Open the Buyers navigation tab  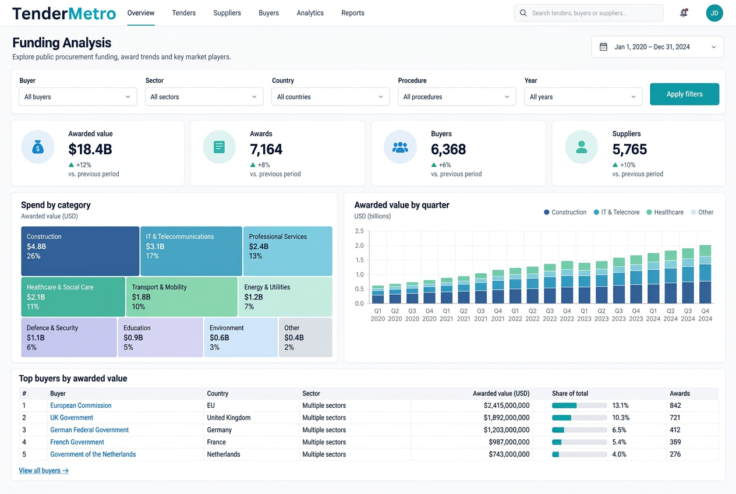268,13
